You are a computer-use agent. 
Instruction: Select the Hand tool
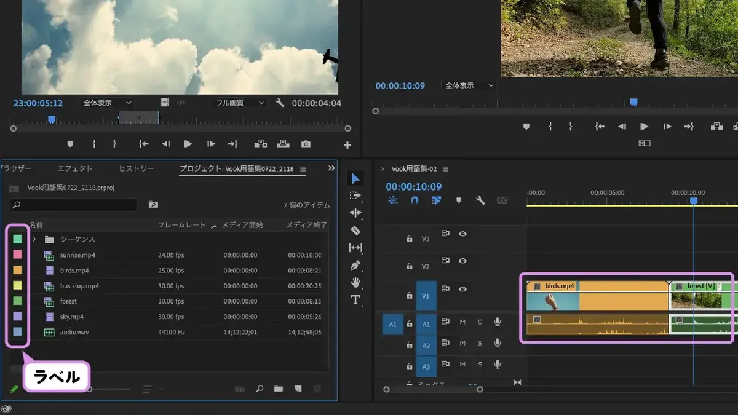pos(355,283)
